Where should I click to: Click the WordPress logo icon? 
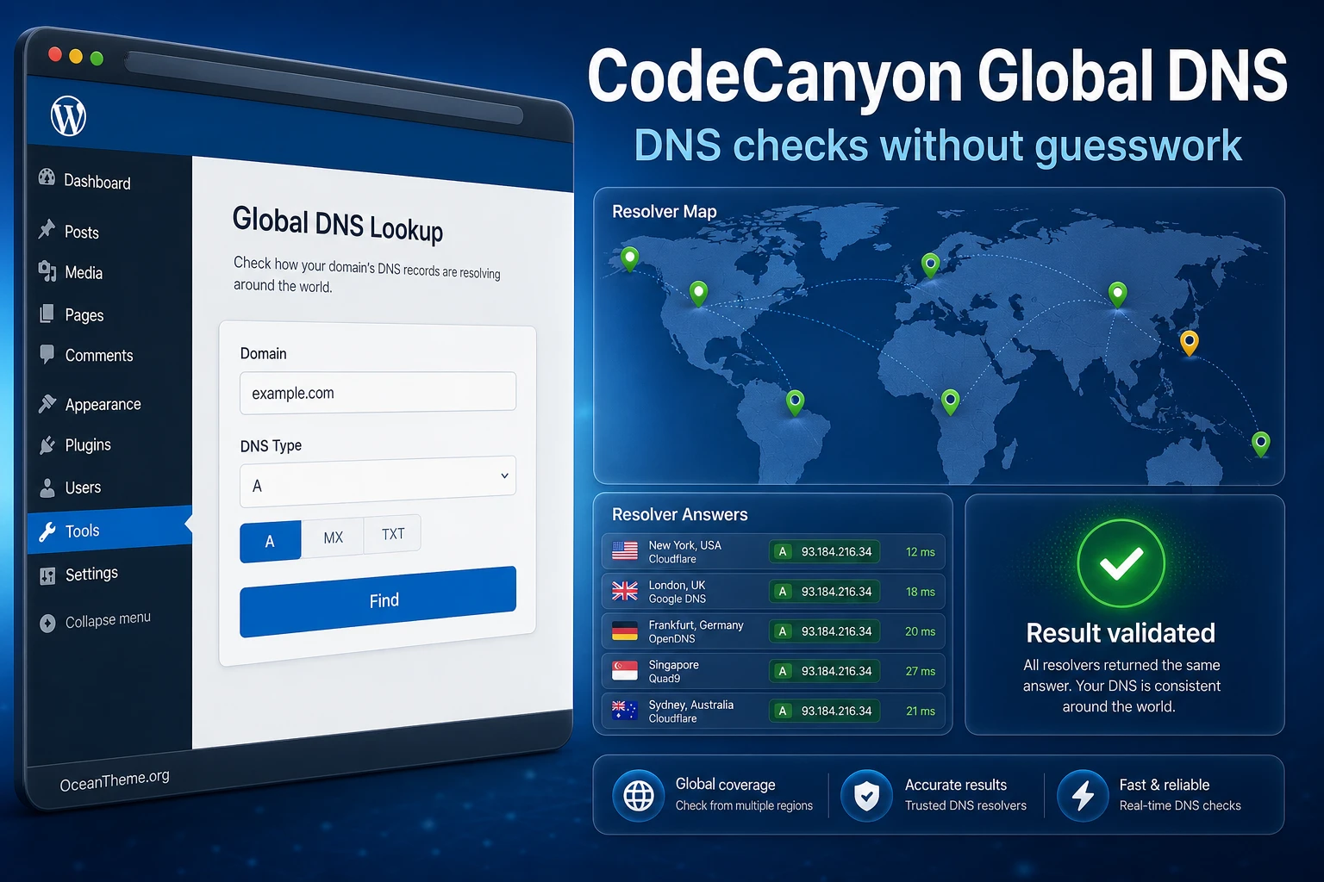point(68,115)
